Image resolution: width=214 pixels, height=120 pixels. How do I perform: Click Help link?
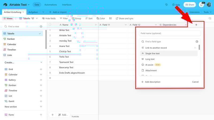pos(176,5)
